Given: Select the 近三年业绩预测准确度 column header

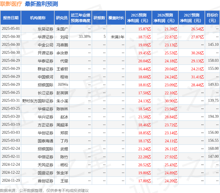Looking at the screenshot, I should pos(81,18).
